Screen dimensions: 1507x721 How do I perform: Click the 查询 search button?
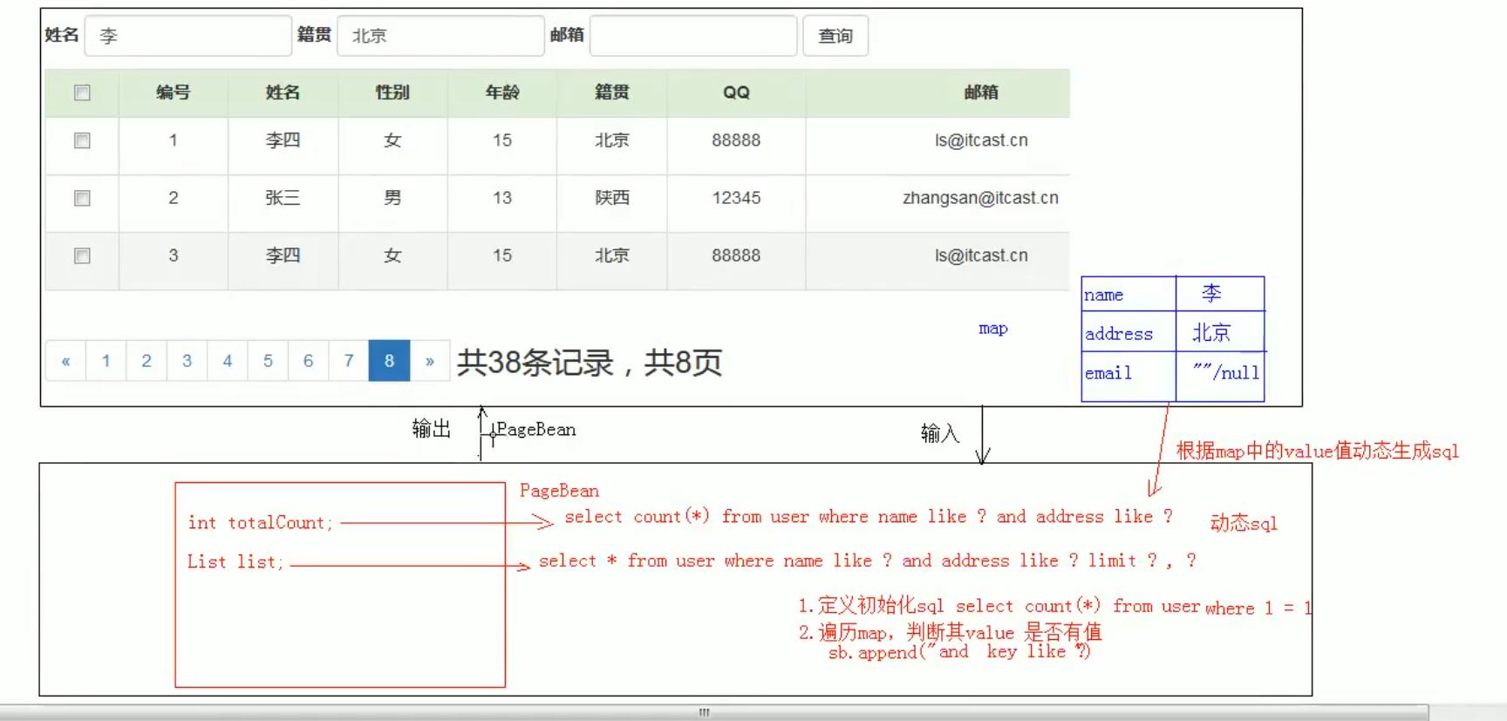pos(835,36)
